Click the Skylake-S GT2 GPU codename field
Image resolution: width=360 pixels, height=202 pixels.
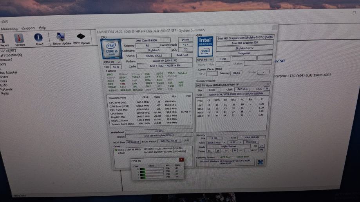coord(244,48)
